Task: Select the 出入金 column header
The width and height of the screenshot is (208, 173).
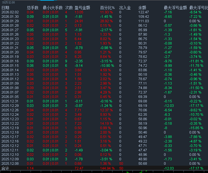Action: point(125,7)
